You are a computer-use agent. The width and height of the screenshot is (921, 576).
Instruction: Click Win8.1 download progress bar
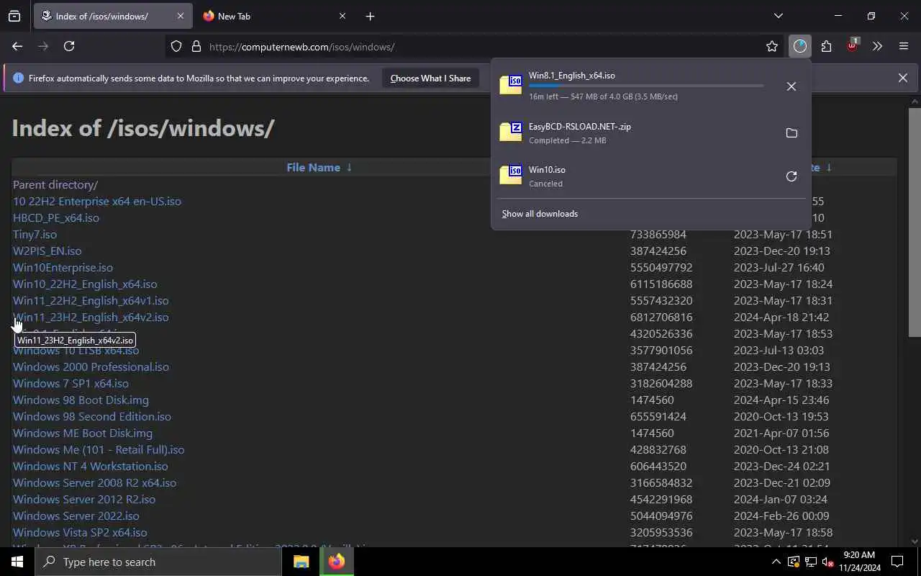(646, 86)
